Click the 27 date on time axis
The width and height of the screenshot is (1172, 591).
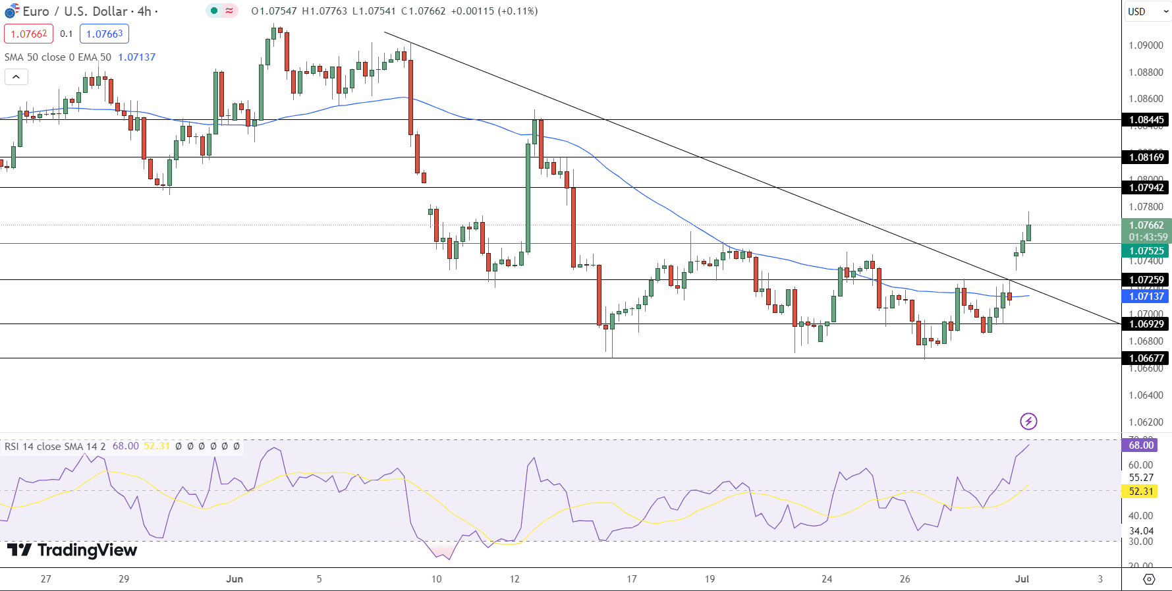point(45,579)
